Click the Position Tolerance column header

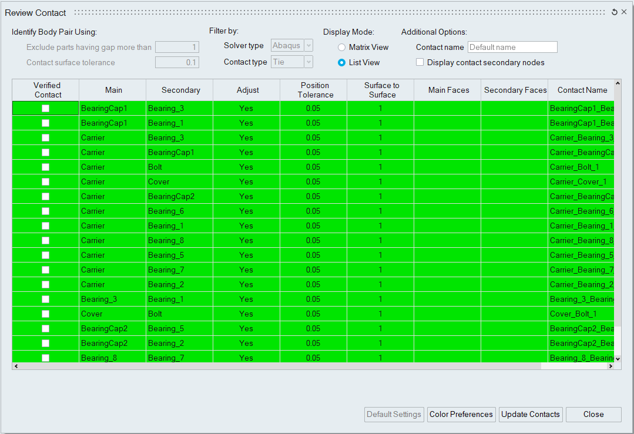click(x=314, y=90)
